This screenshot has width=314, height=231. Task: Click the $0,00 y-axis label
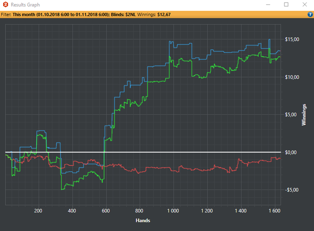(291, 153)
